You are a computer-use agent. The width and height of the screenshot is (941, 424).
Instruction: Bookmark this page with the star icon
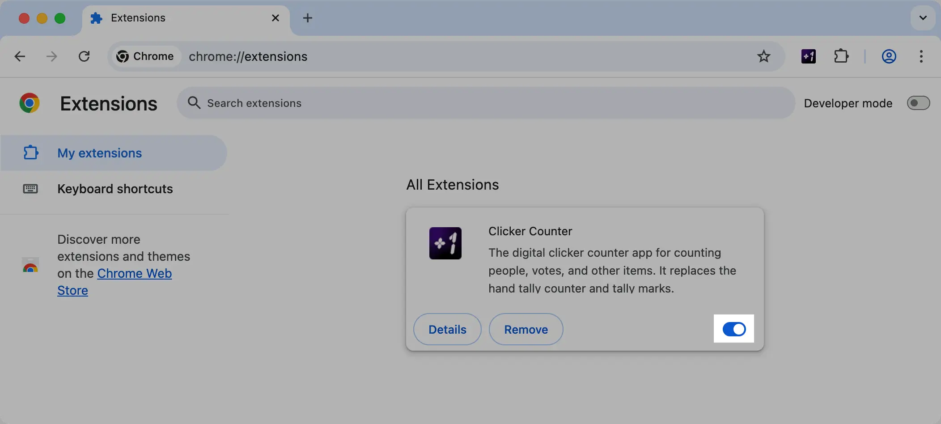tap(763, 56)
